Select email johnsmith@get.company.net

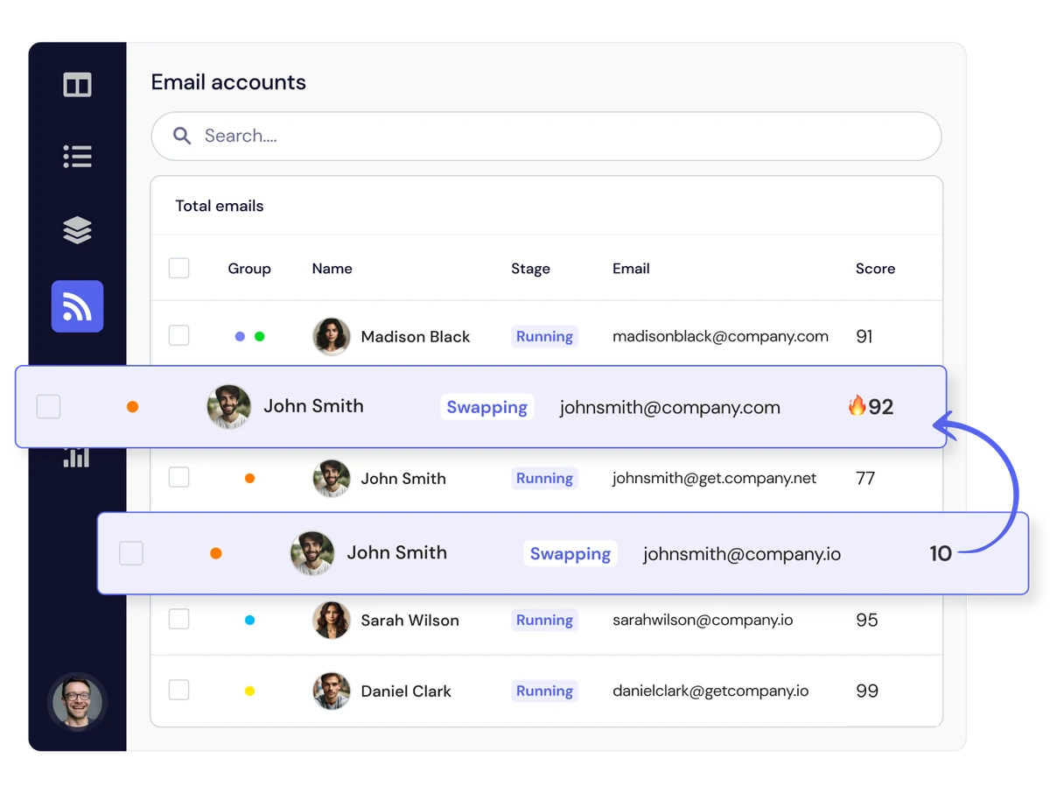click(714, 478)
